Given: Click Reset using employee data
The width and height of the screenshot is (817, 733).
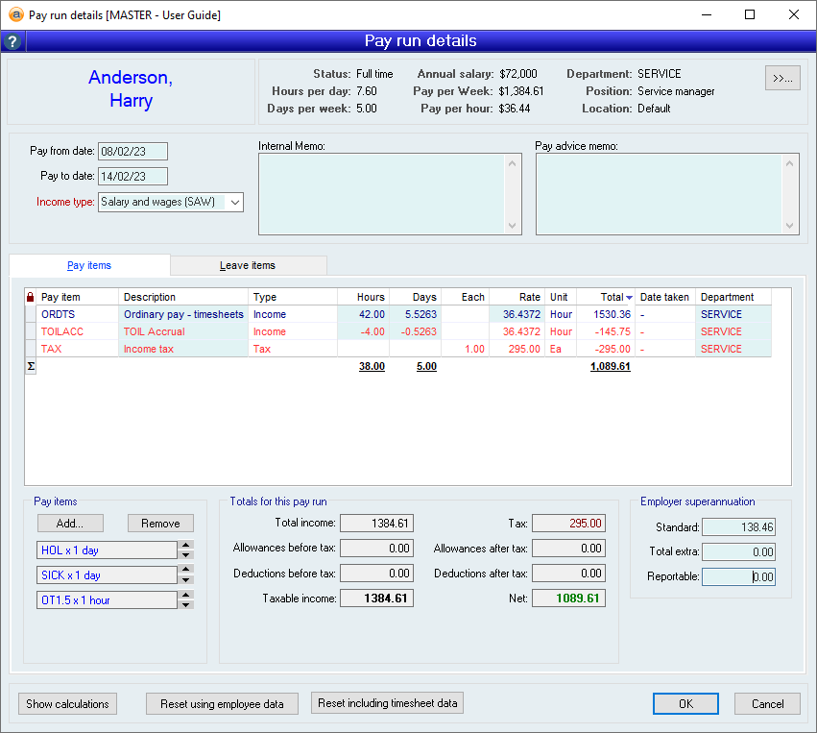Looking at the screenshot, I should [x=222, y=704].
